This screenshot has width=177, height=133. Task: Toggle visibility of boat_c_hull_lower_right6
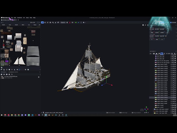click(x=175, y=111)
